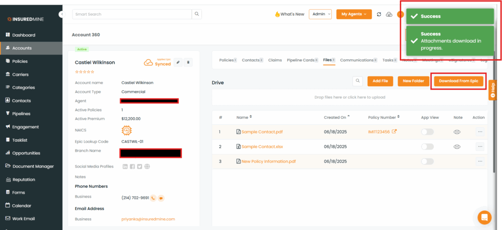Open the Pipeline Cards tab

click(x=302, y=60)
